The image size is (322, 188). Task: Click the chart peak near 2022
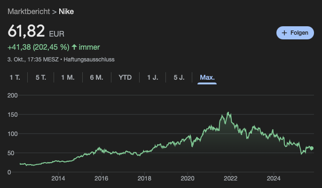(228, 113)
